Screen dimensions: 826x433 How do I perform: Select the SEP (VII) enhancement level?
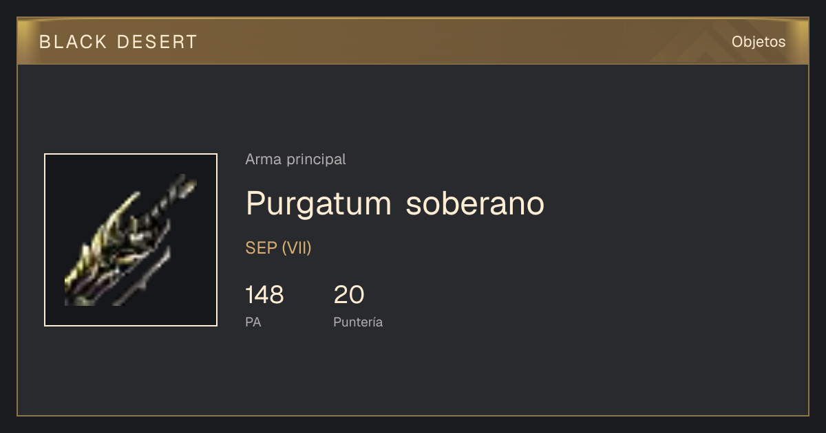point(279,248)
